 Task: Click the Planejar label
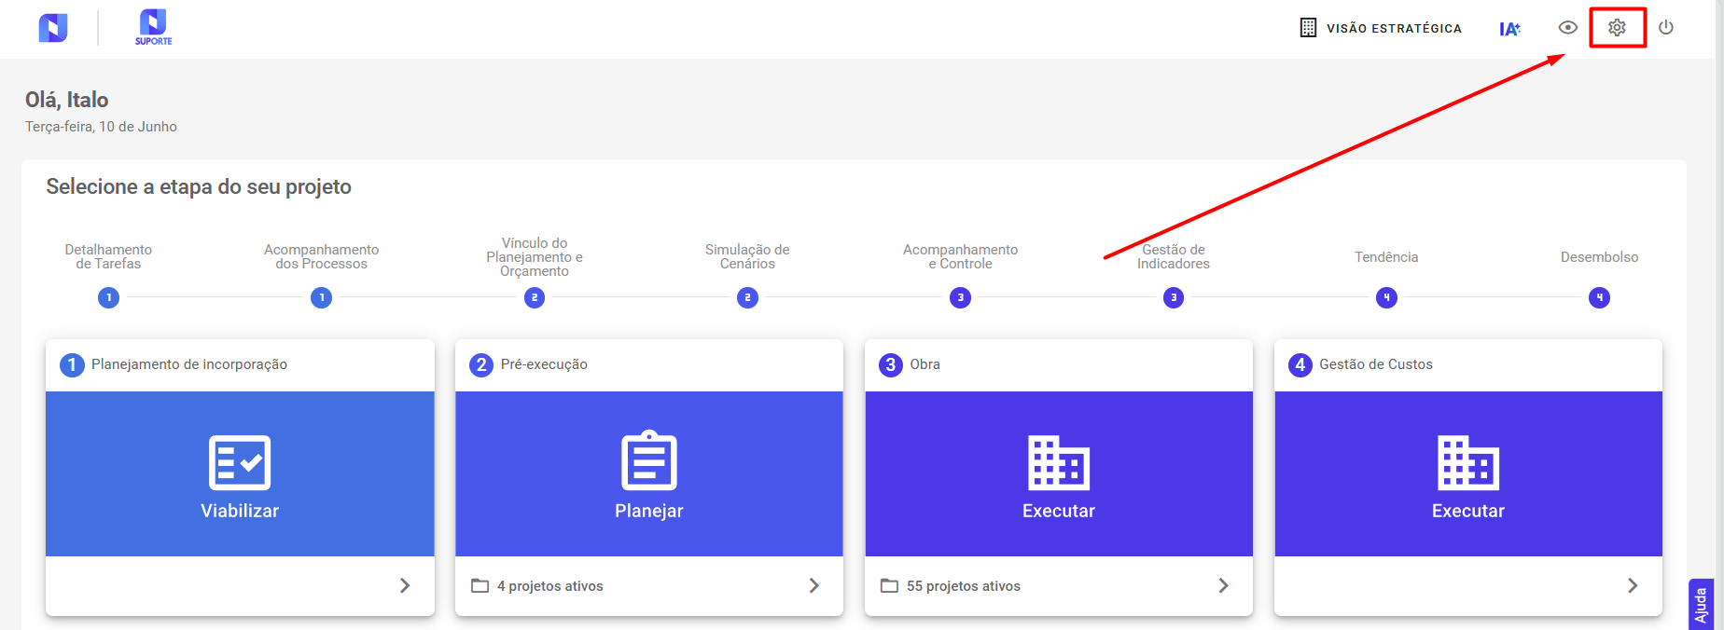point(649,511)
